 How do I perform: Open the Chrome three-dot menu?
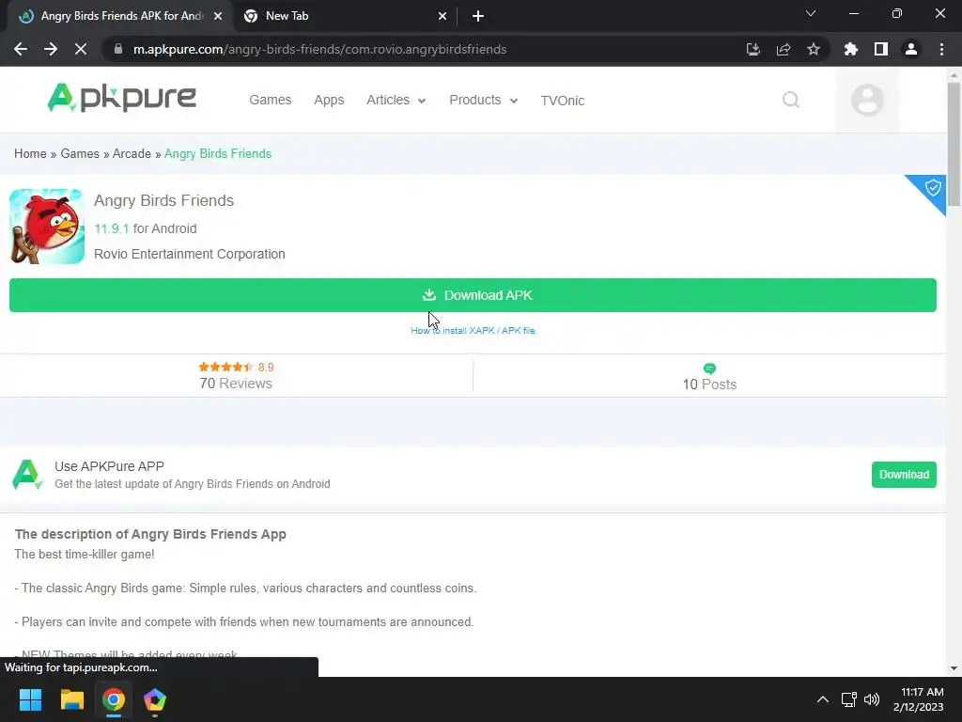[941, 49]
